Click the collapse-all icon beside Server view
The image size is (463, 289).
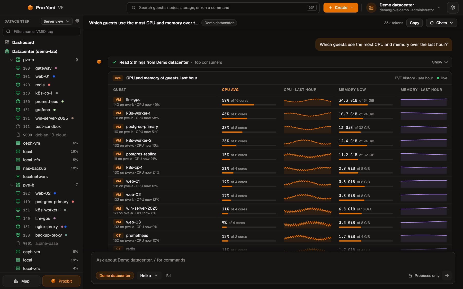coord(77,21)
